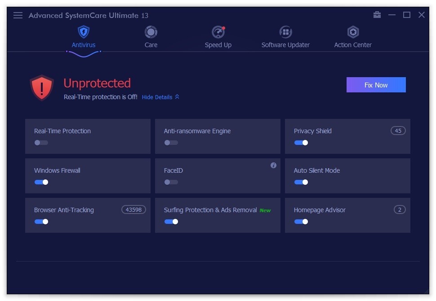Click the Real-Time protection is Off! message

point(100,97)
